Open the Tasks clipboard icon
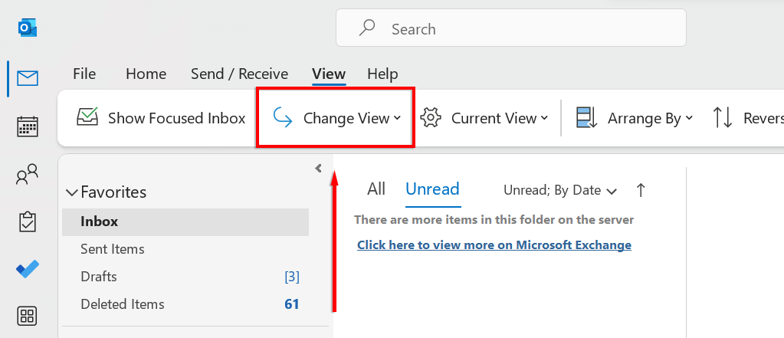 [x=28, y=222]
